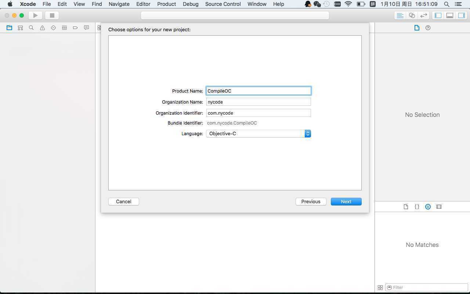This screenshot has width=470, height=294.
Task: Open the Object library
Action: (428, 207)
